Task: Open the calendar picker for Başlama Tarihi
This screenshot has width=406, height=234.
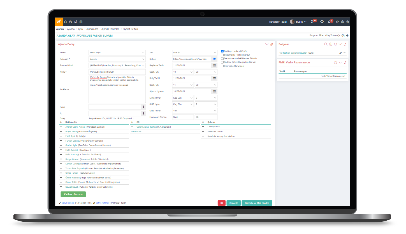Action: (215, 65)
